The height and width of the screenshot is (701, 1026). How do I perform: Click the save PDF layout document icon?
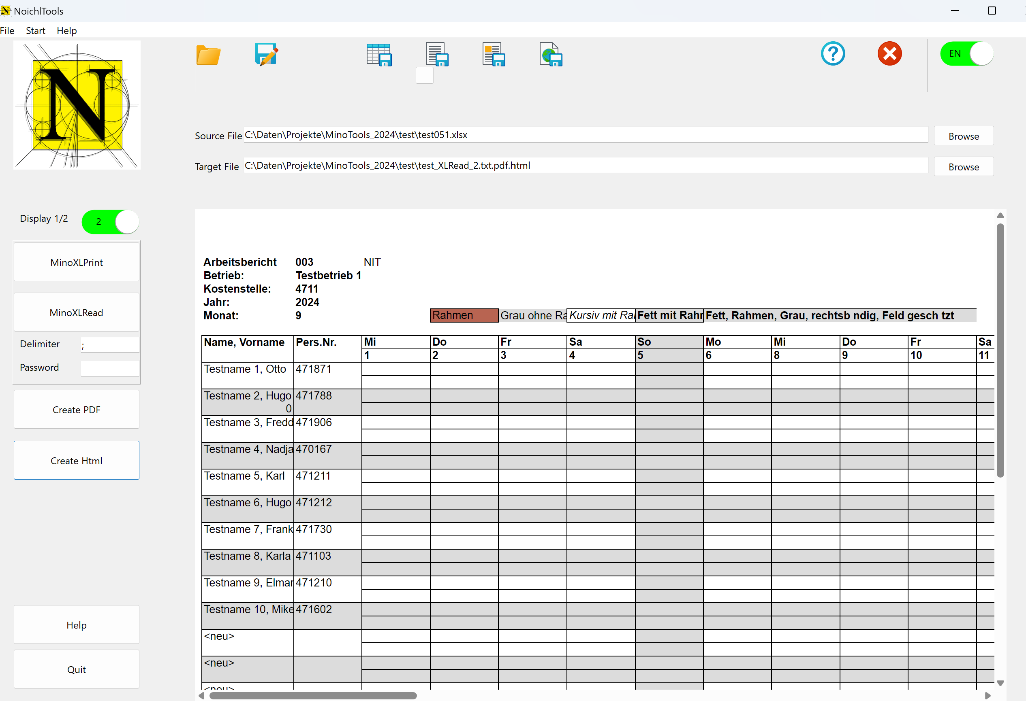point(494,55)
